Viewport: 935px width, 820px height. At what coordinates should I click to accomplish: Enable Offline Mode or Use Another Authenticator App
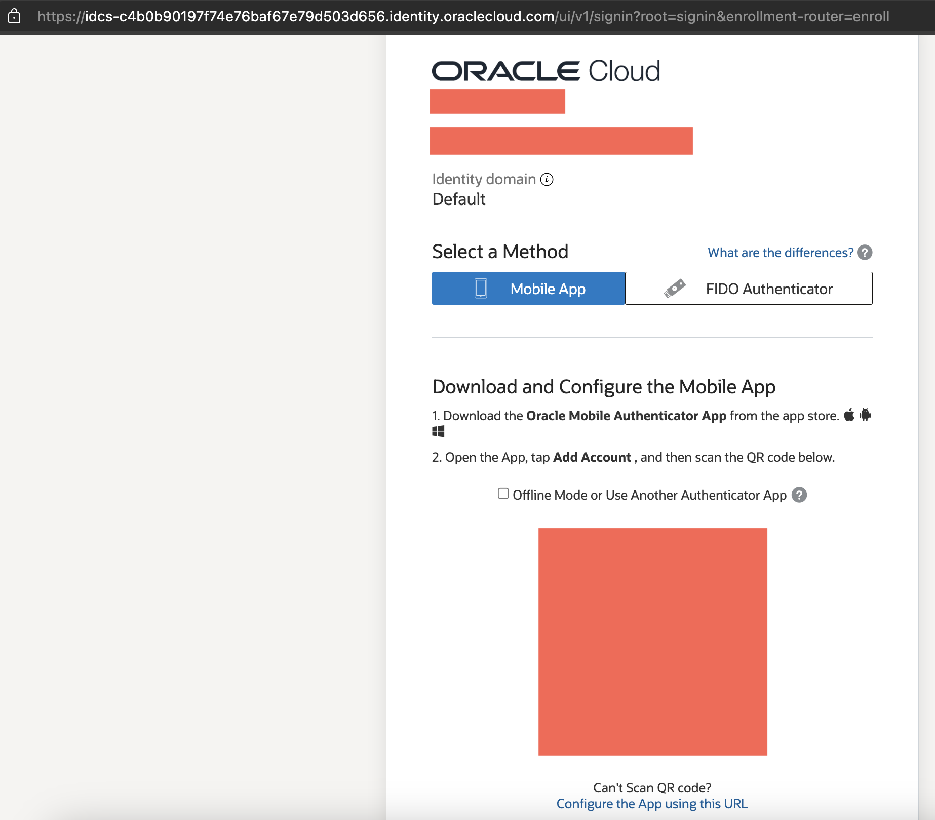tap(503, 494)
